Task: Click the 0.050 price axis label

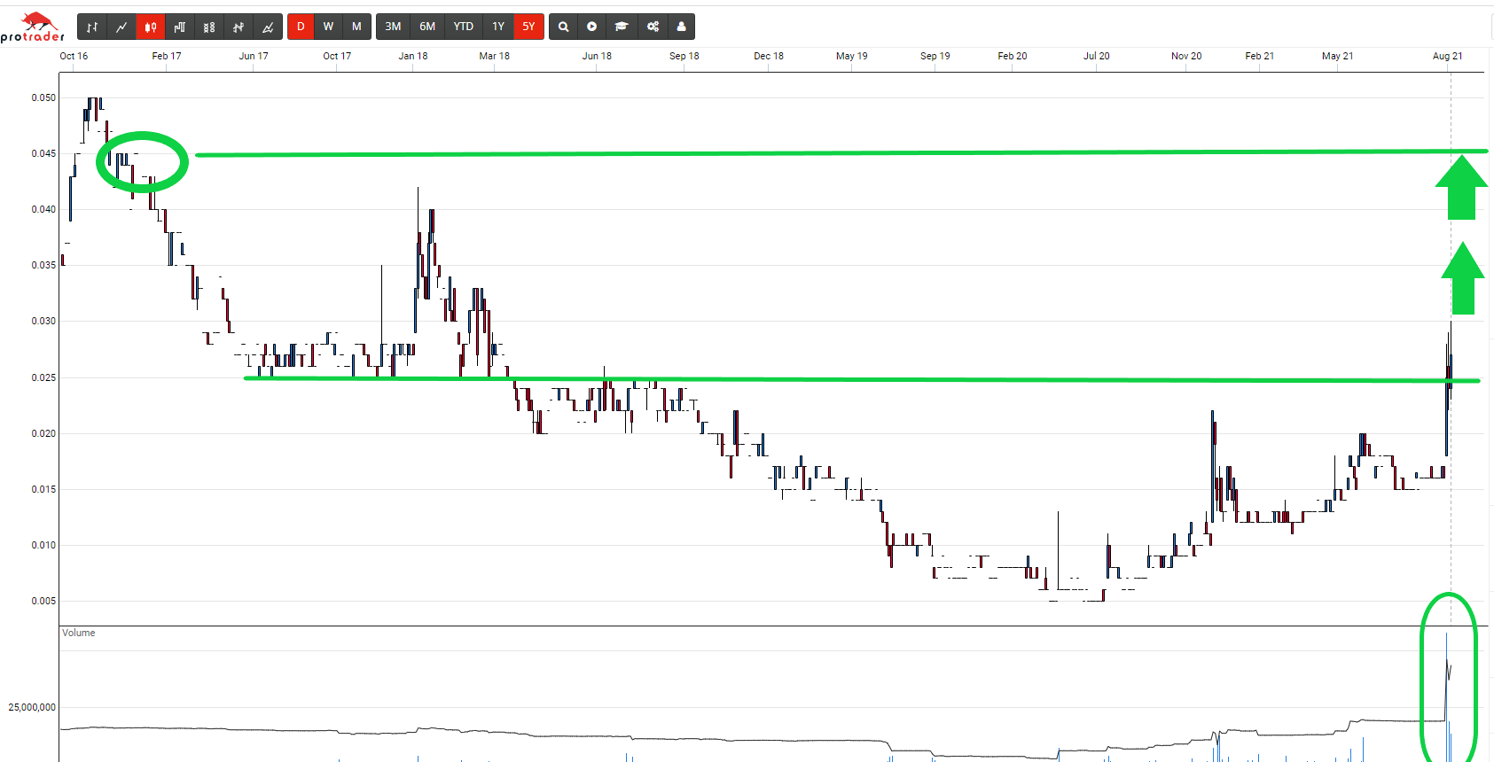Action: tap(43, 97)
